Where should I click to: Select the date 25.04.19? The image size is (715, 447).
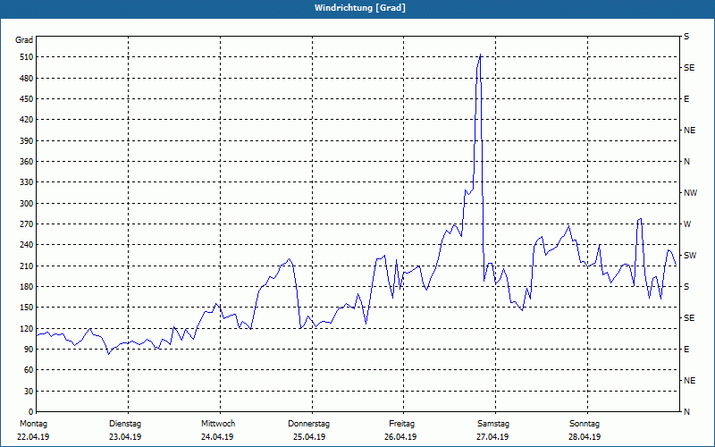[x=309, y=437]
